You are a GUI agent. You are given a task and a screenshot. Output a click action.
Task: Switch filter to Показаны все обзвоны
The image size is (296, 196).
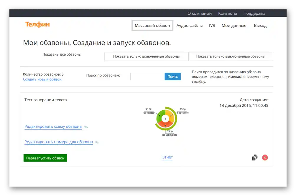coord(62,54)
